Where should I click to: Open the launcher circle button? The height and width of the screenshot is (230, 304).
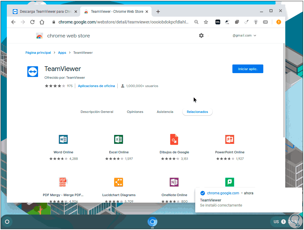(x=7, y=222)
